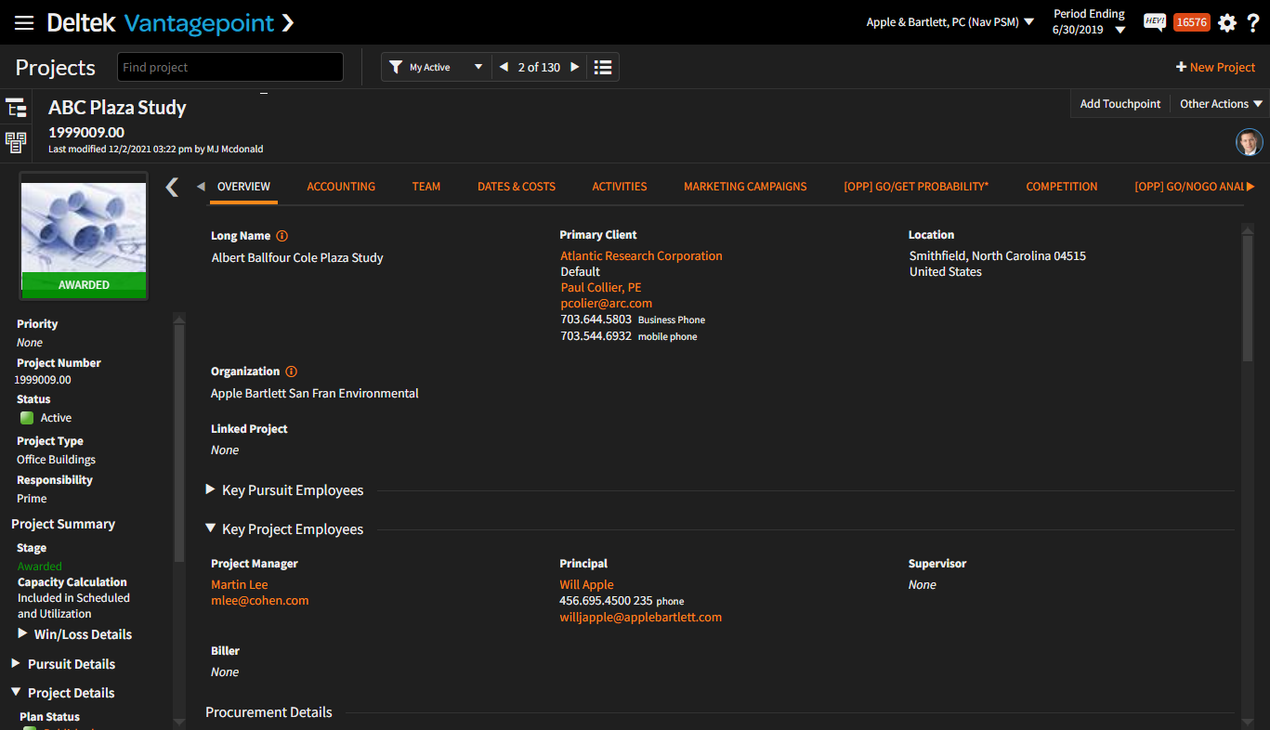Click the New Project button

tap(1215, 67)
